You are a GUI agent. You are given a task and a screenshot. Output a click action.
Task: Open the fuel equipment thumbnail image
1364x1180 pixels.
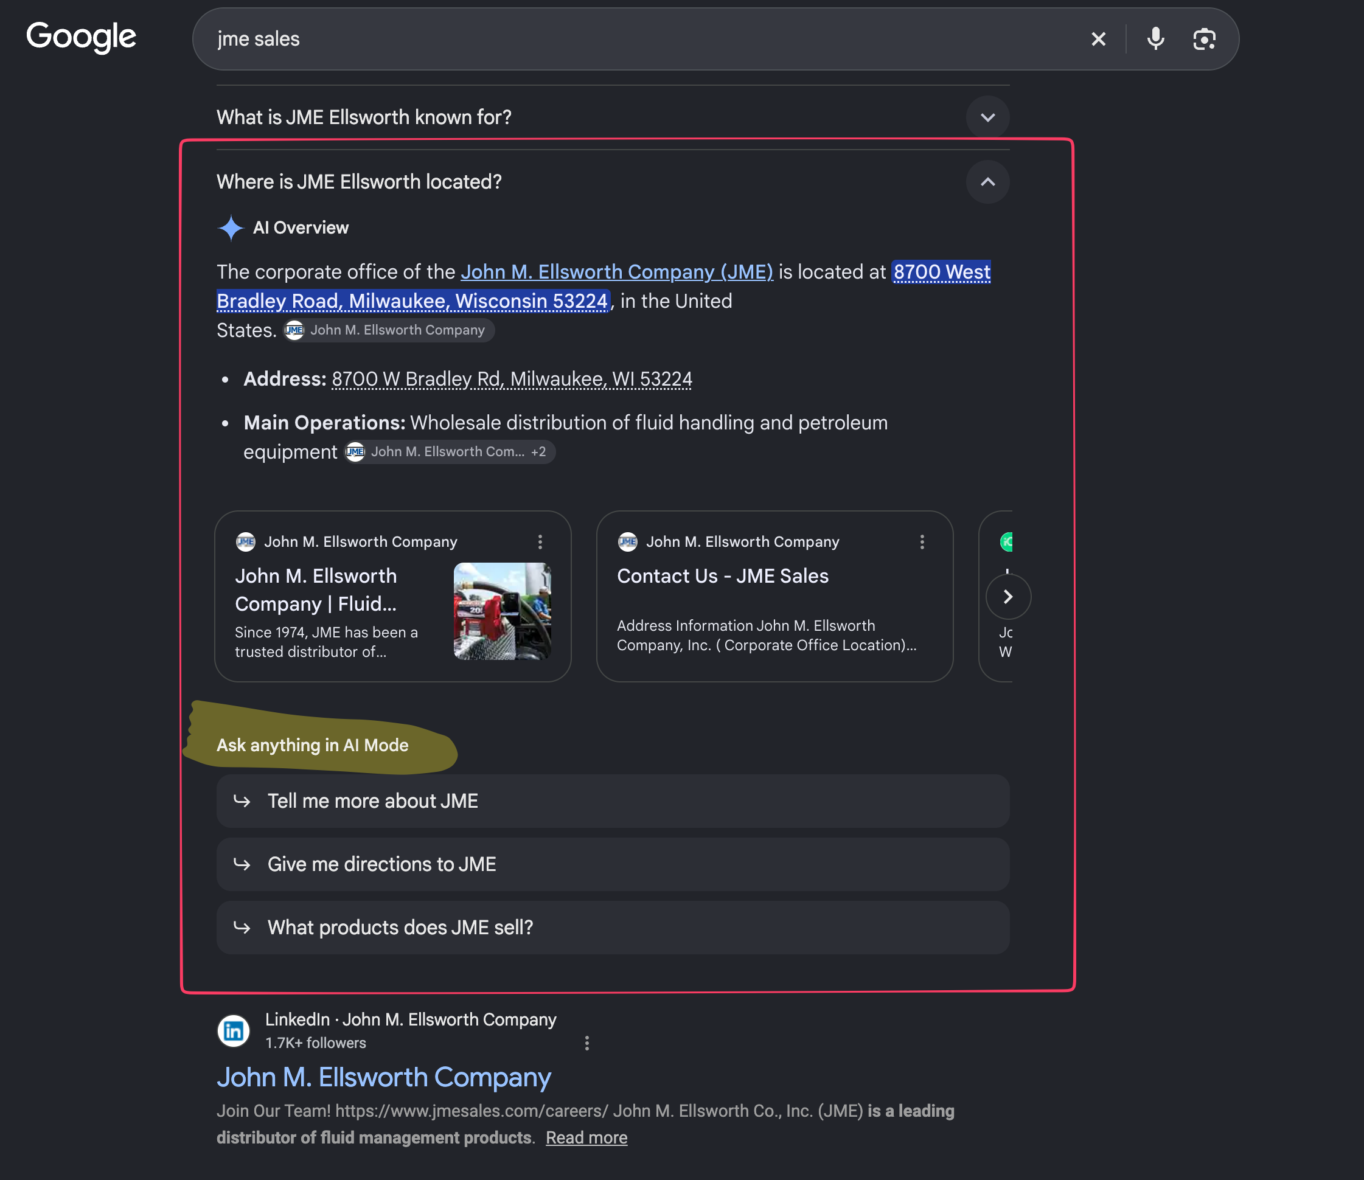tap(502, 611)
